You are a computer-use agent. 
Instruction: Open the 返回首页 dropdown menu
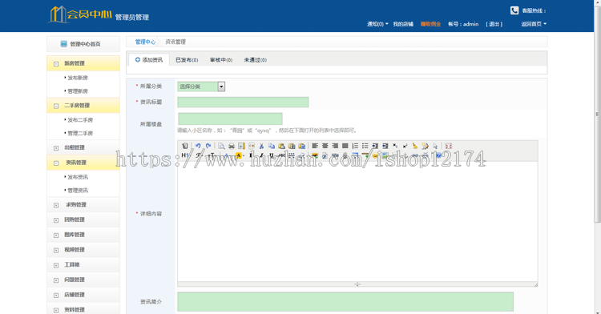point(534,24)
